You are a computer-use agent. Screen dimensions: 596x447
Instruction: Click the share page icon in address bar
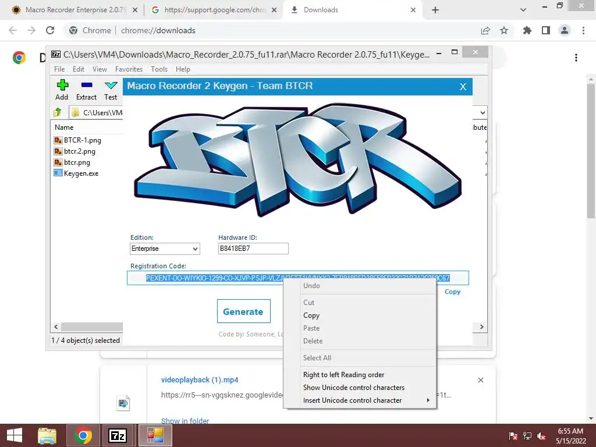pyautogui.click(x=485, y=30)
